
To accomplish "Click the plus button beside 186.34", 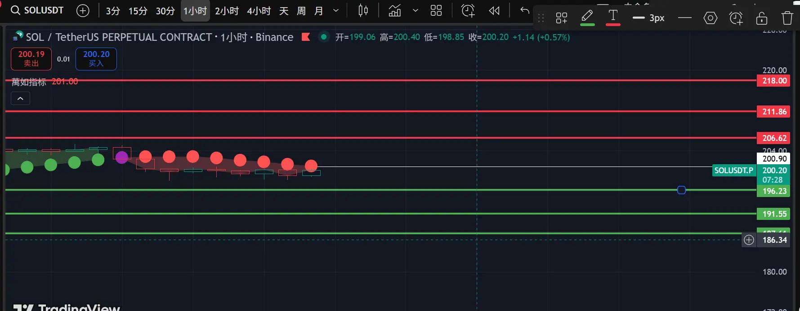I will [x=749, y=240].
